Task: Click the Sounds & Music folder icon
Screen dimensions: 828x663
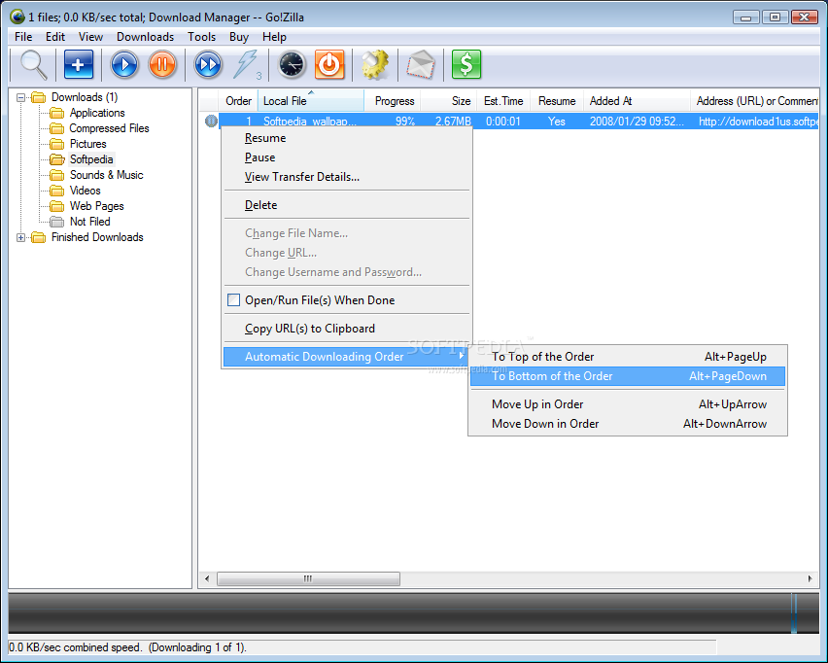Action: 56,175
